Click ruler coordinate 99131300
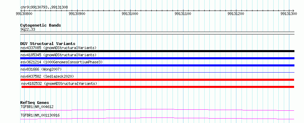This screenshot has width=304, height=123. click(x=289, y=14)
